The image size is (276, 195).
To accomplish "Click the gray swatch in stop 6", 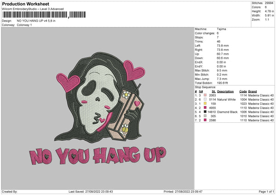I will tap(204, 116).
